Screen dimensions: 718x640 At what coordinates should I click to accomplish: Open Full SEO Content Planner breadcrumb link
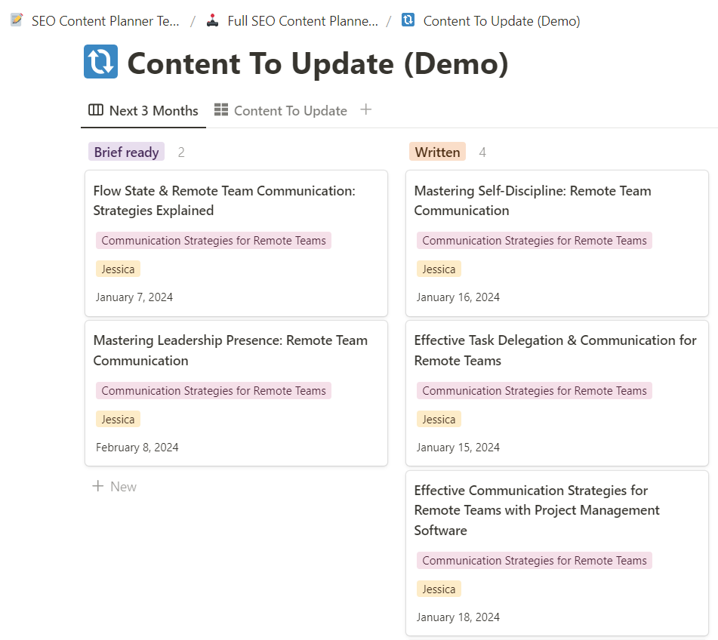click(x=302, y=21)
